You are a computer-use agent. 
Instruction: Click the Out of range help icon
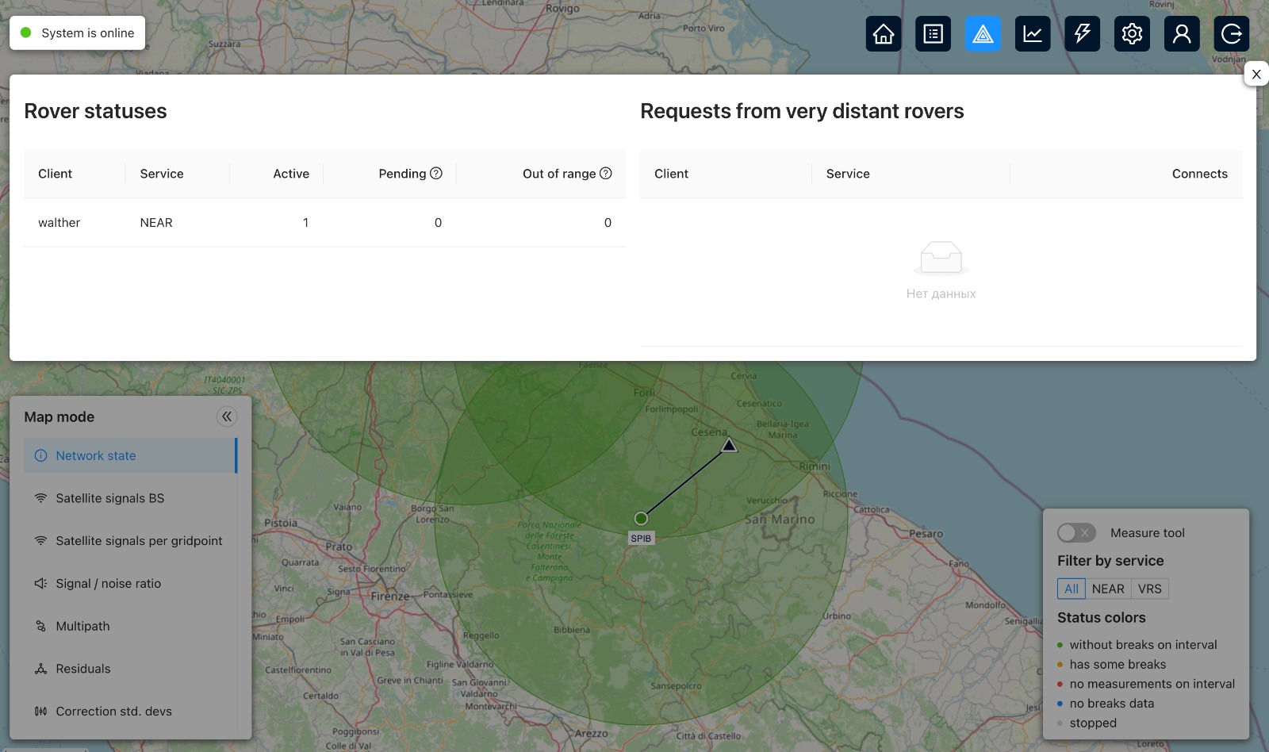606,174
